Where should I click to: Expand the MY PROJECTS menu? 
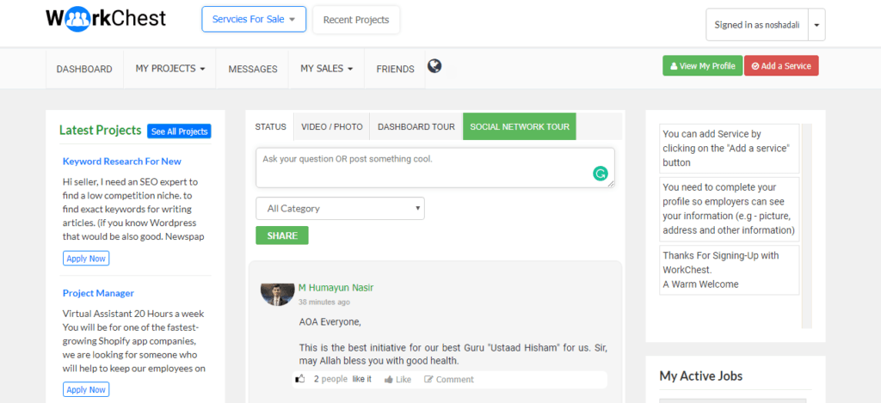coord(169,69)
